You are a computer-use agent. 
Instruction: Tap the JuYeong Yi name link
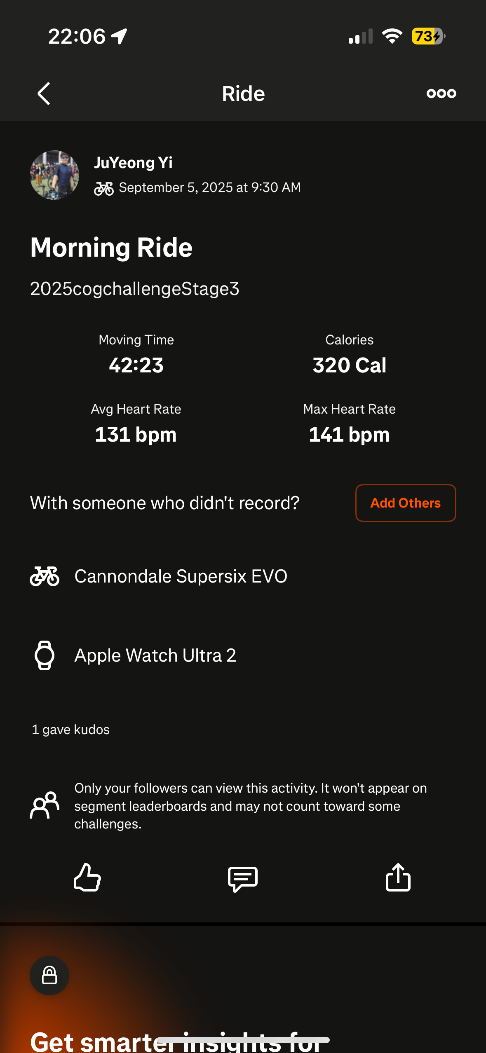(x=133, y=163)
